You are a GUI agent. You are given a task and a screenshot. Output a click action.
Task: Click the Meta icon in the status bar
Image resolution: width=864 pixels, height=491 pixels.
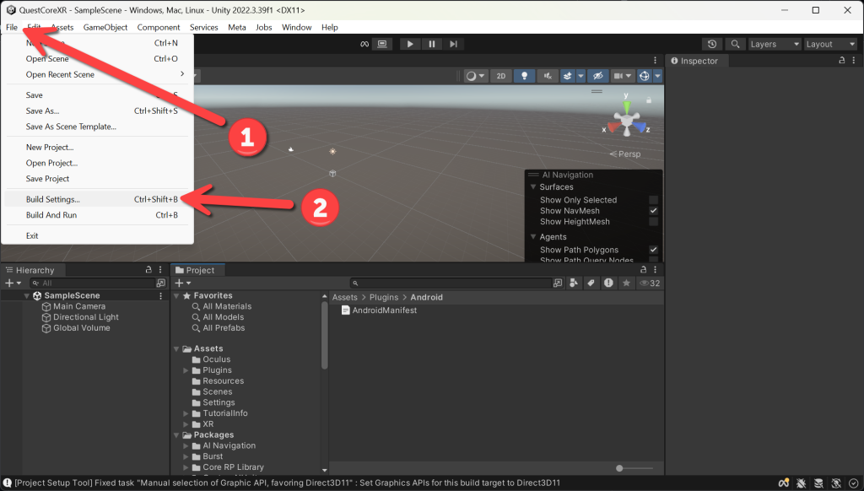[784, 483]
